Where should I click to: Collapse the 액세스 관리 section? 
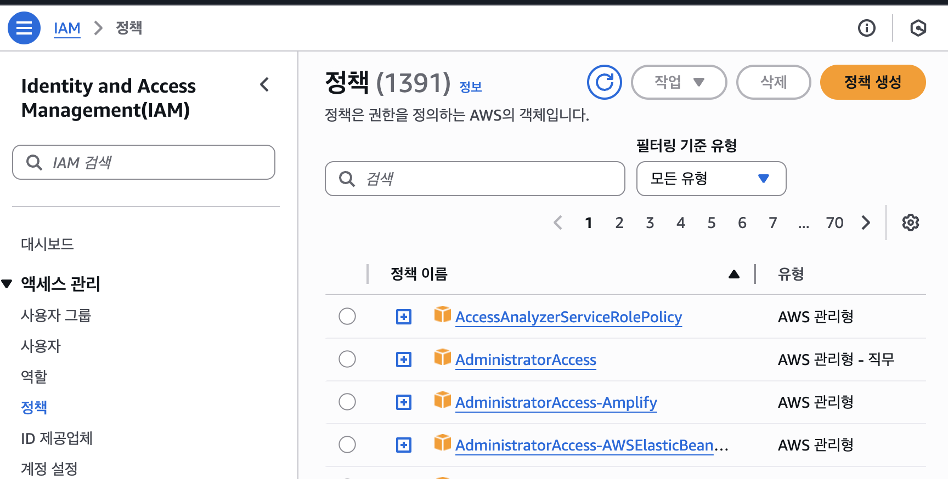coord(7,284)
